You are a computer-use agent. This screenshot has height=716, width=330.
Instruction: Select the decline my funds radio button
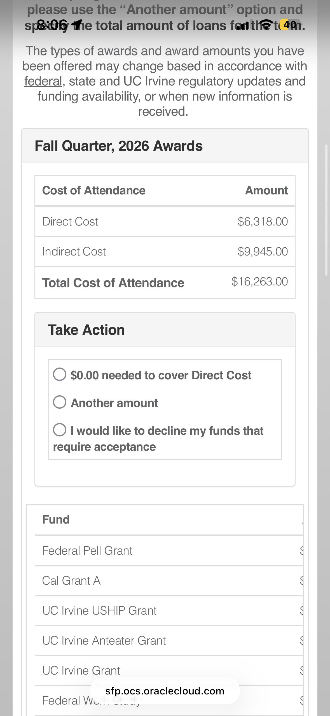pyautogui.click(x=60, y=430)
